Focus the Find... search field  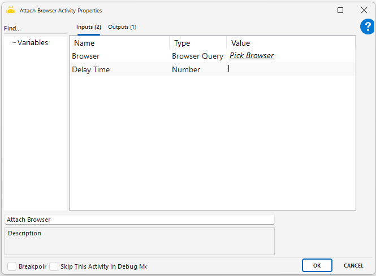coord(34,28)
